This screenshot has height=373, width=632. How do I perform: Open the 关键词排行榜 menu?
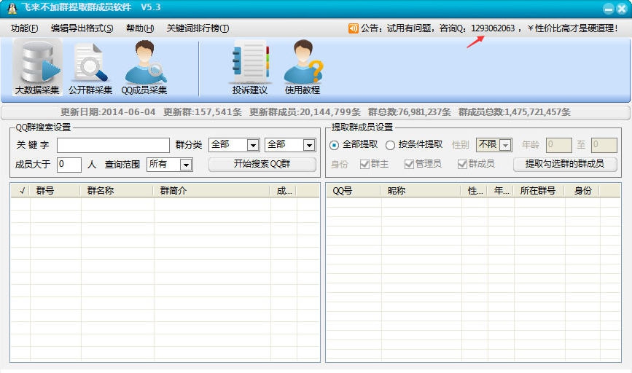198,28
